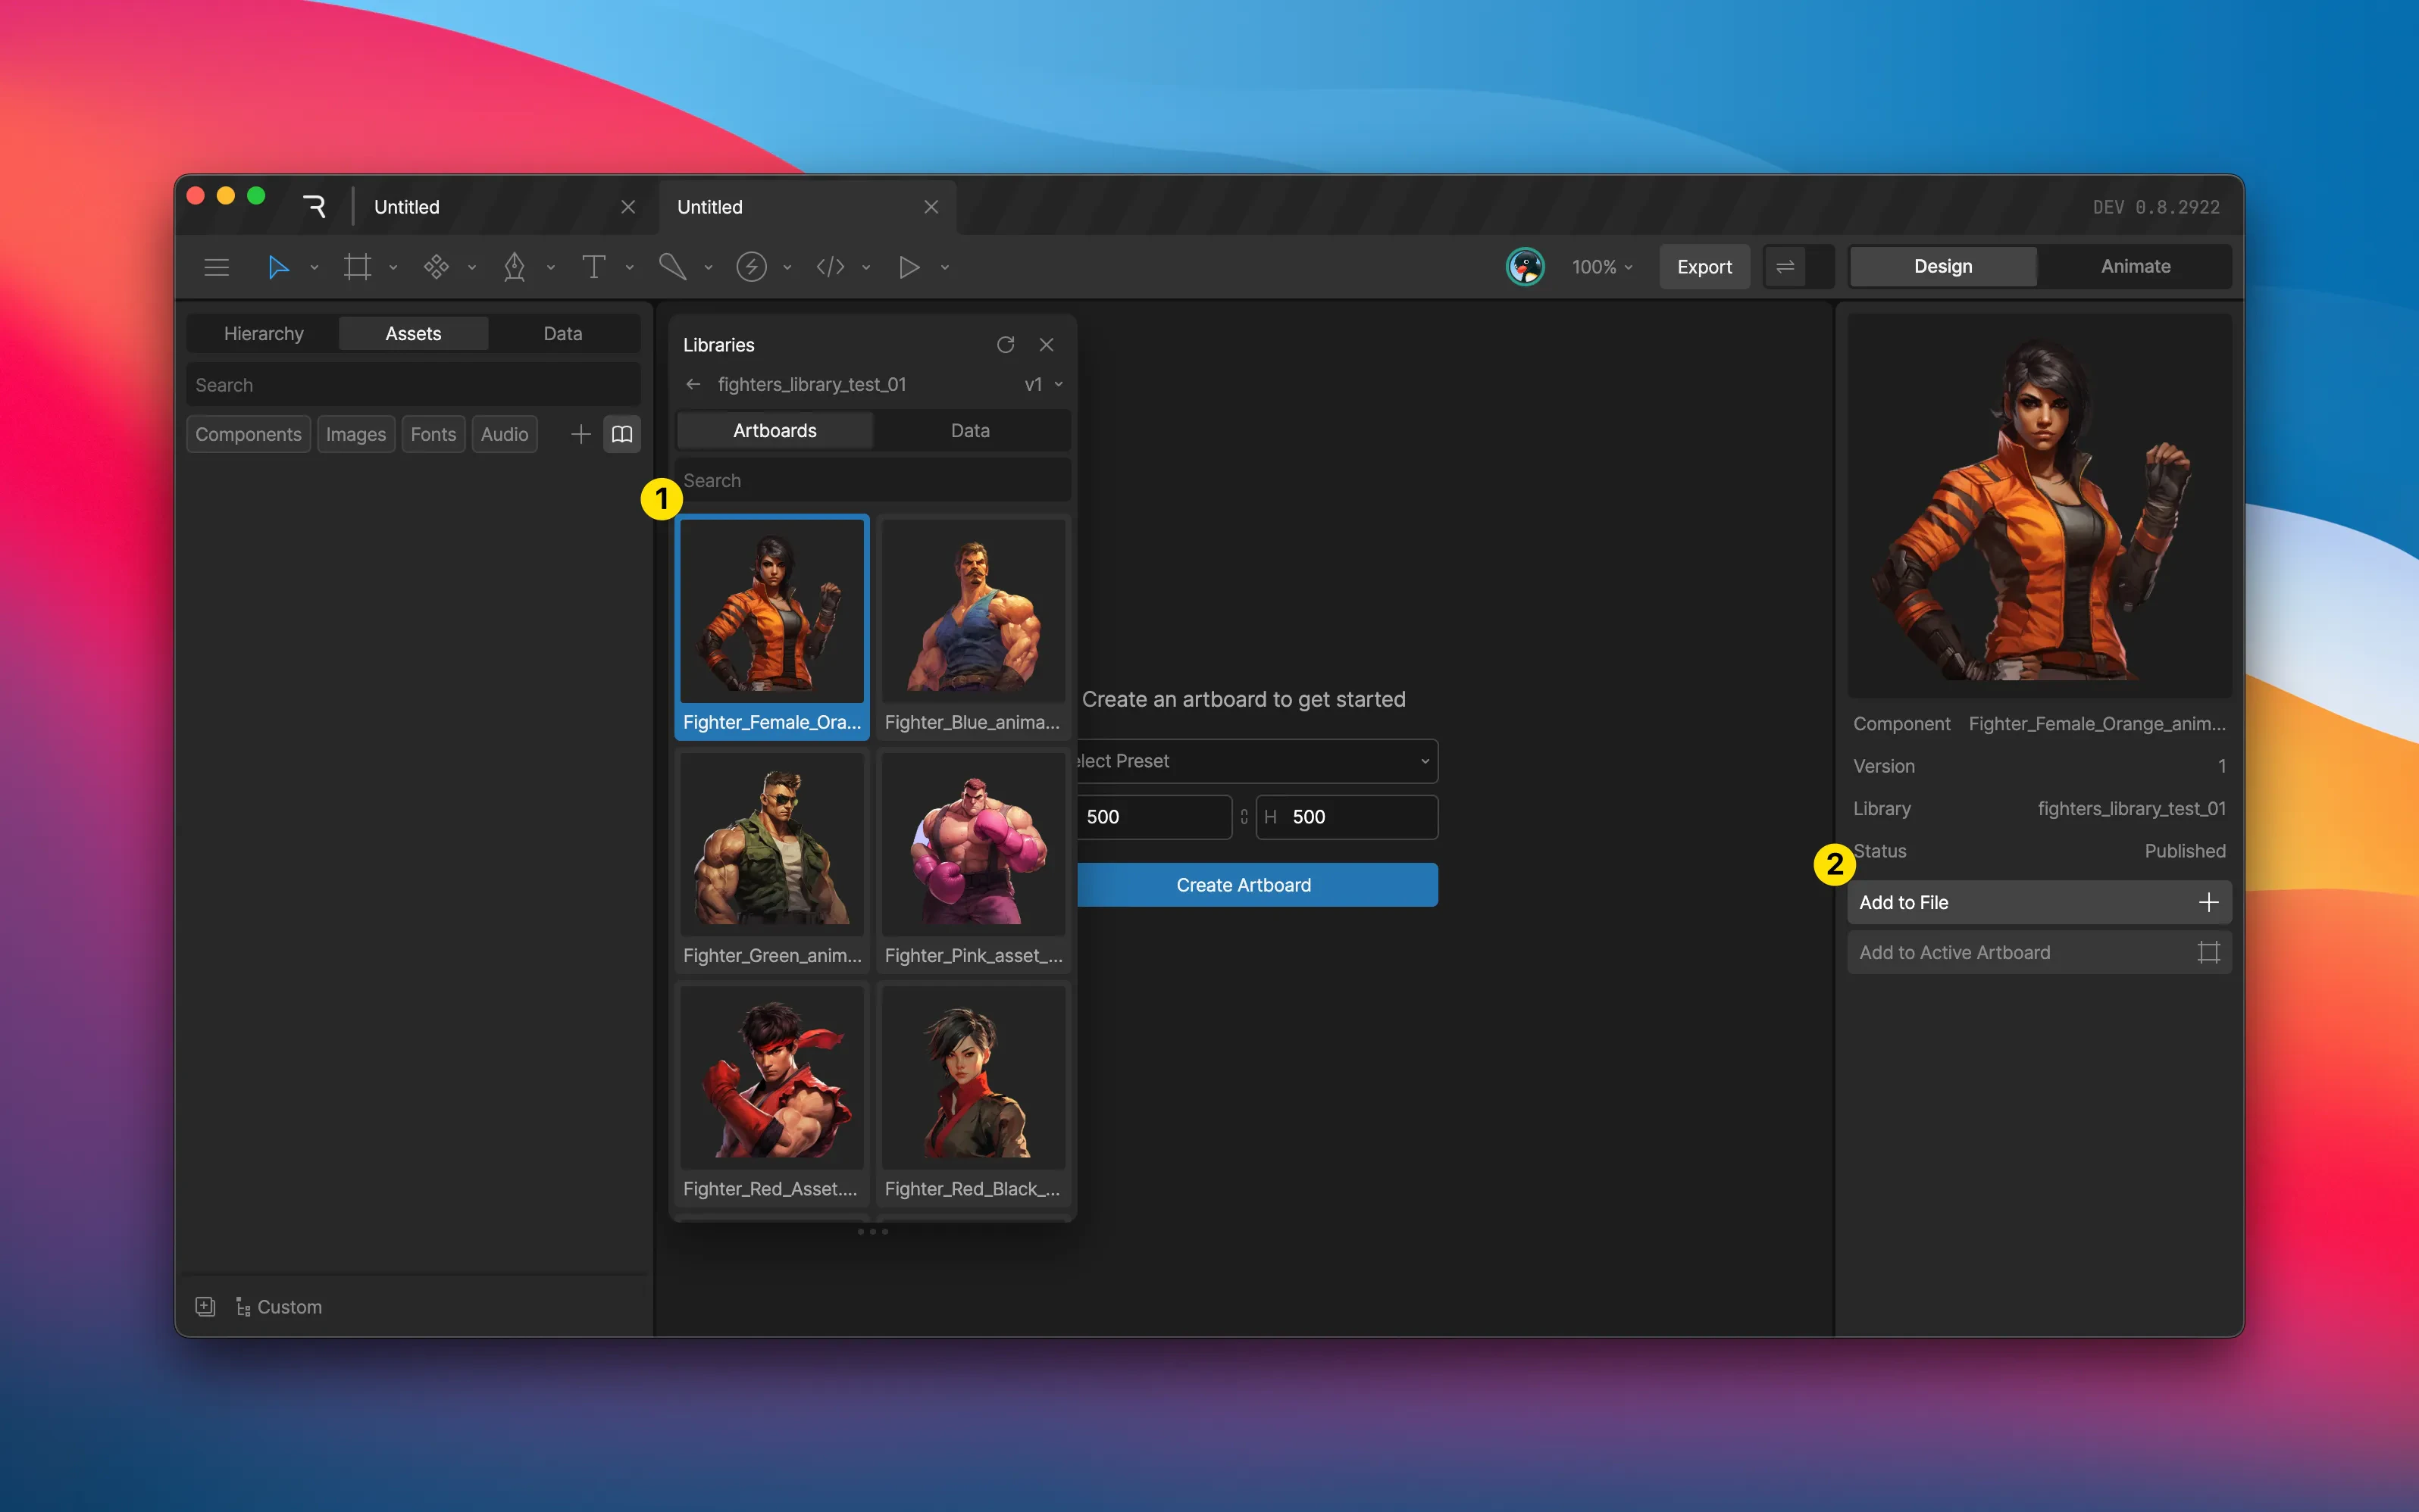
Task: Click the Artboard tool icon
Action: coord(357,267)
